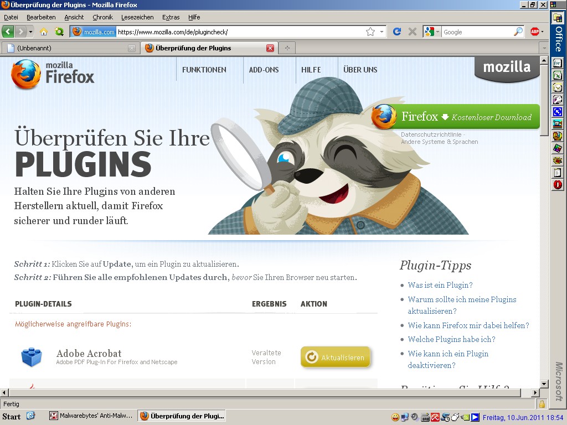
Task: Open the Hilfe menu
Action: point(194,17)
